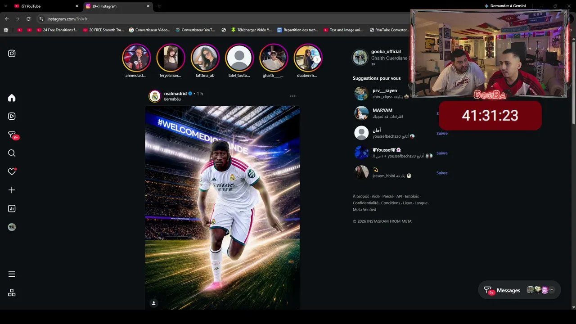
Task: Open notifications heart icon
Action: (12, 171)
